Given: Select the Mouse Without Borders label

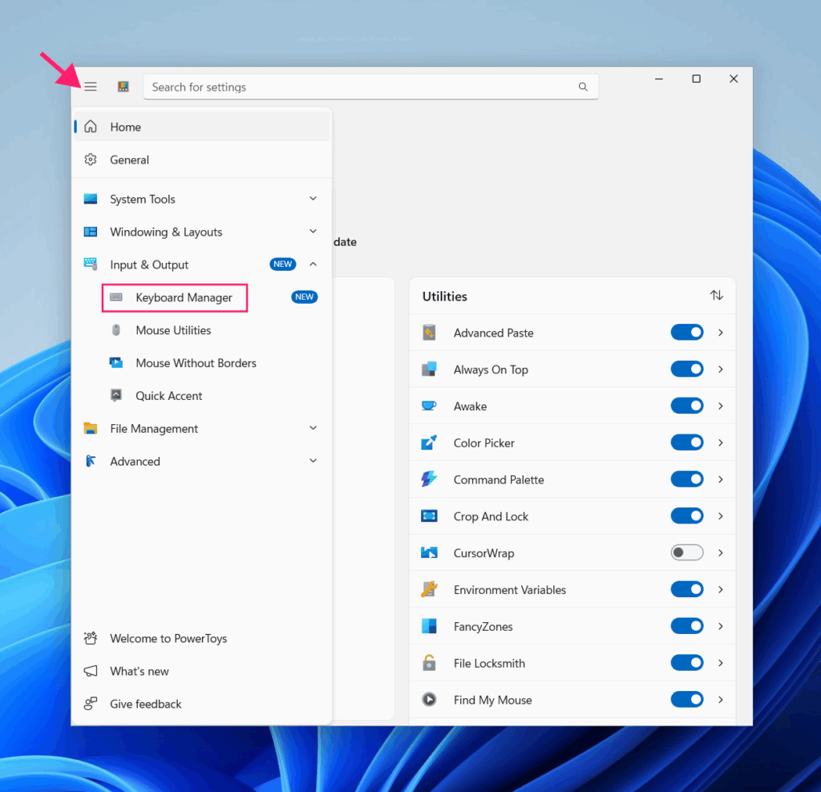Looking at the screenshot, I should [196, 363].
